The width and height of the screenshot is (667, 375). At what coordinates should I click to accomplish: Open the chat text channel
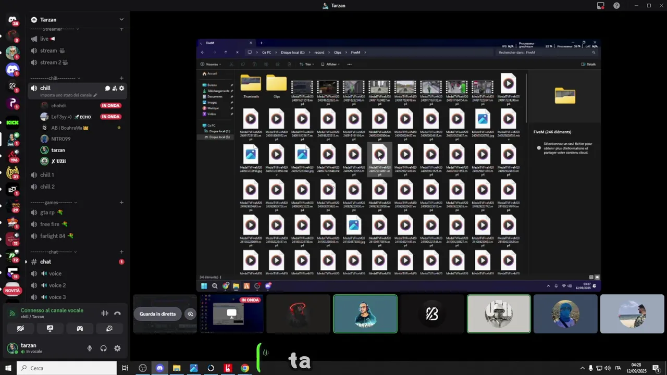[77, 261]
